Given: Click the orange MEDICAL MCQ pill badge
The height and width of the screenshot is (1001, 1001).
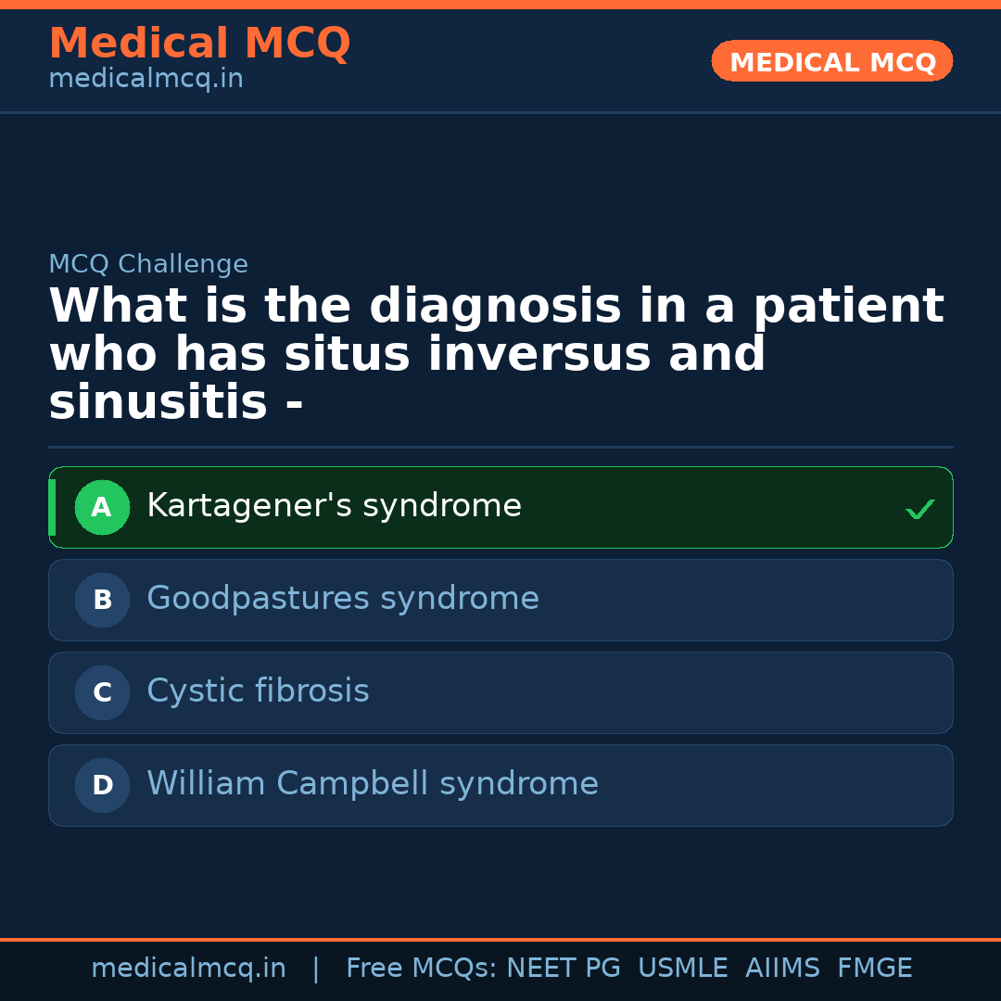Looking at the screenshot, I should point(831,60).
